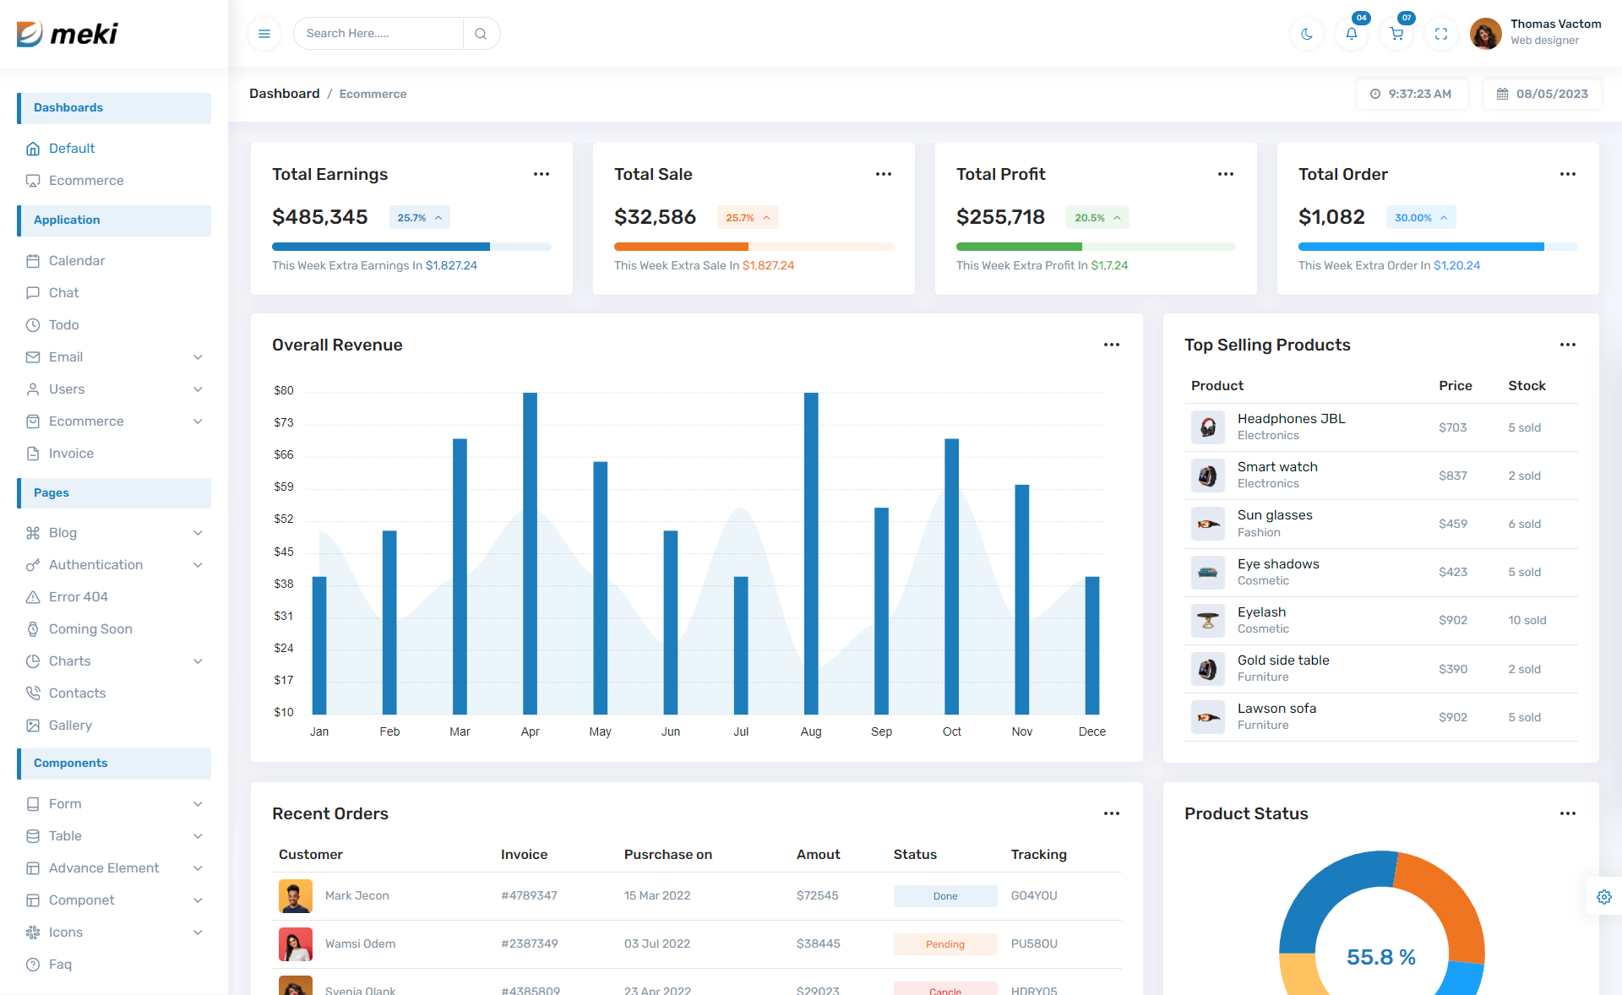Click the search magnifier icon

(x=481, y=34)
